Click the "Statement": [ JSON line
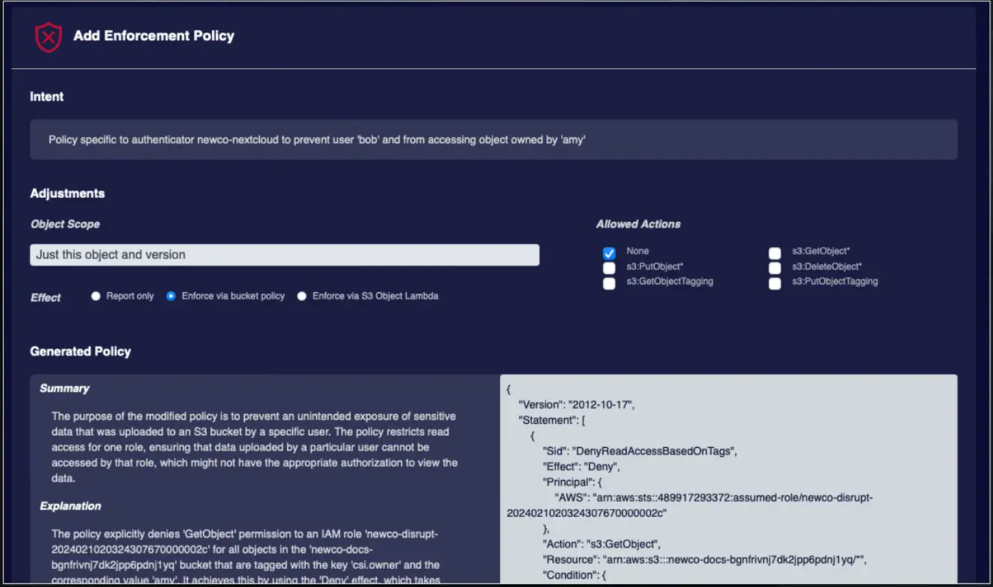The image size is (993, 587). (x=552, y=420)
